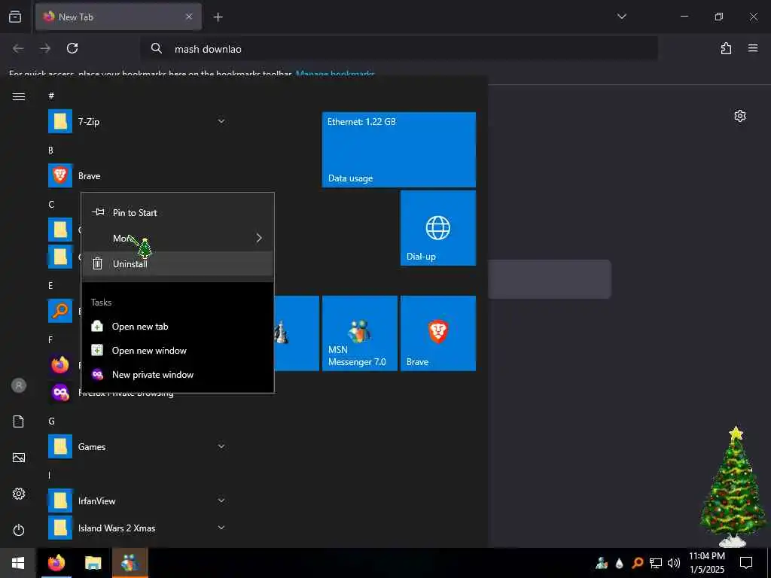Open the user account icon in Start
This screenshot has width=771, height=578.
click(19, 385)
